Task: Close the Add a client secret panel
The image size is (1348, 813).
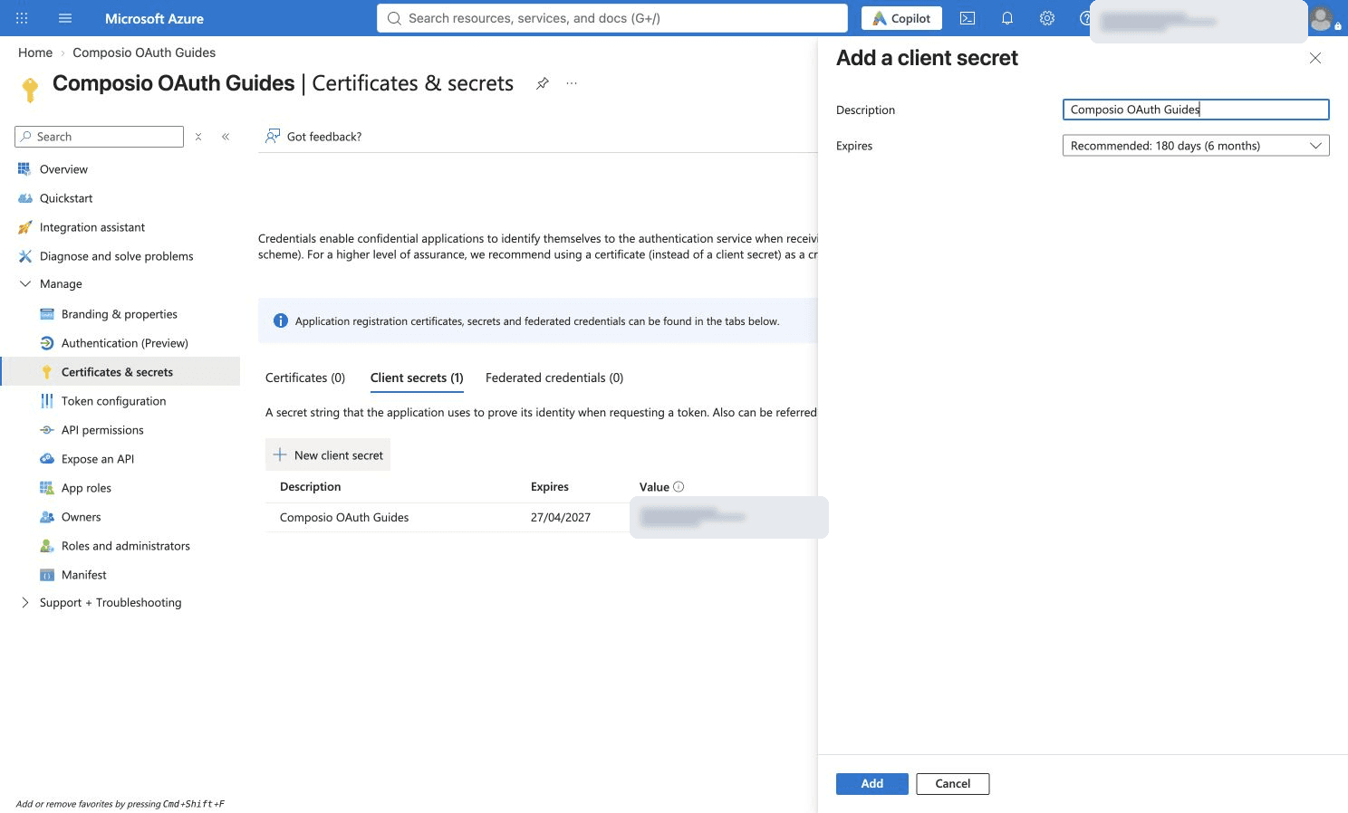Action: pos(1315,58)
